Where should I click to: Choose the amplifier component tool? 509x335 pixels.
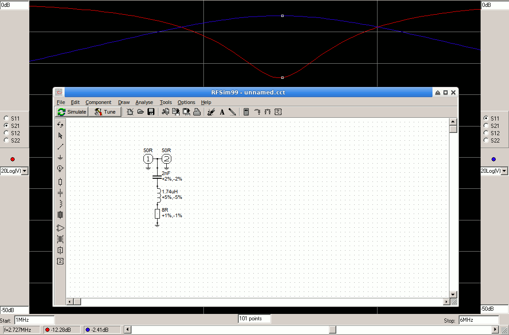(60, 228)
